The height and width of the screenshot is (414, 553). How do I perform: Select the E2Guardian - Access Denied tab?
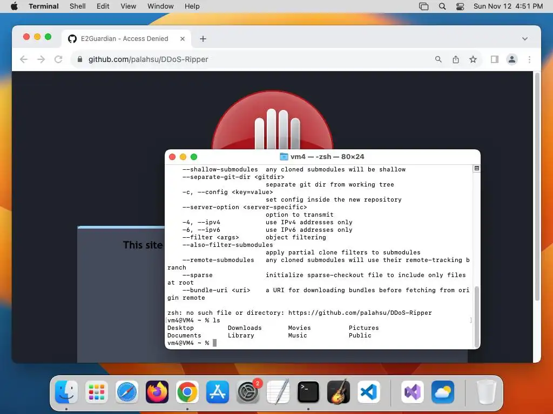126,39
